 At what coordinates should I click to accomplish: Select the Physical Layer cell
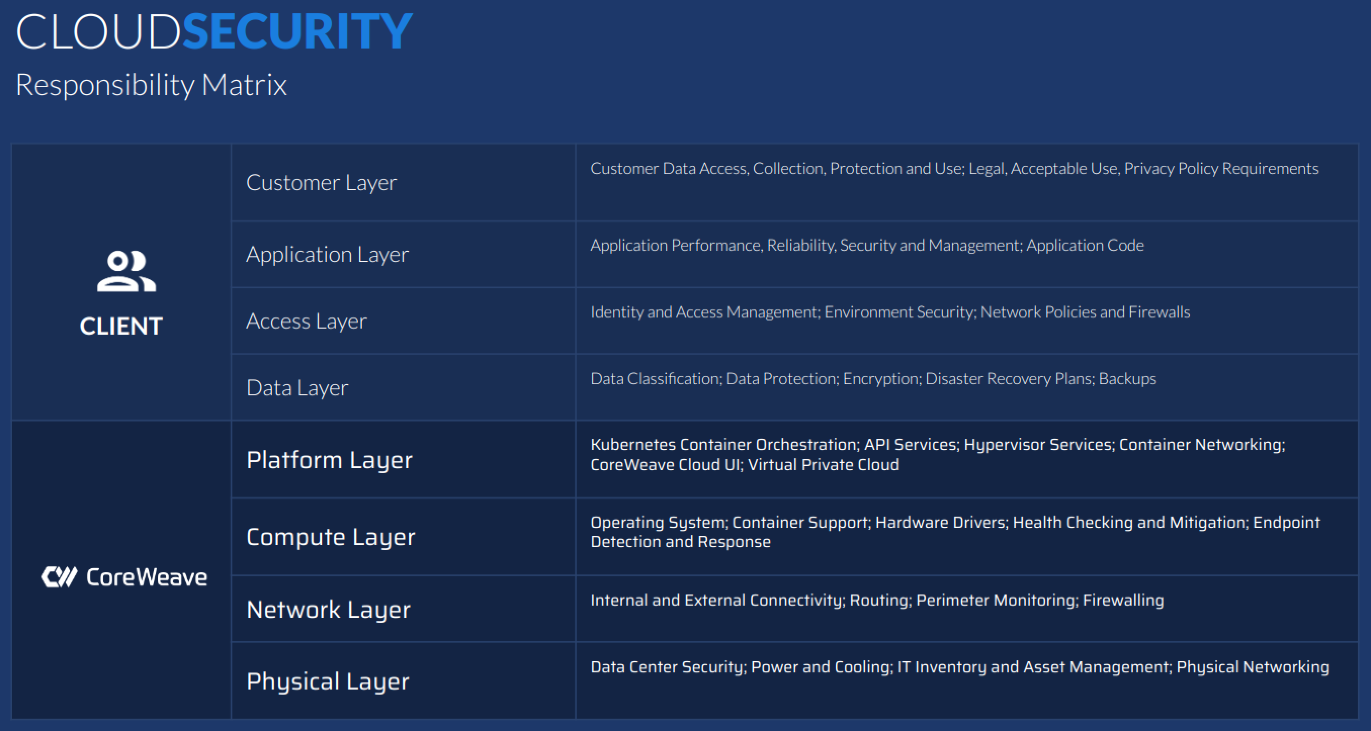pyautogui.click(x=403, y=680)
